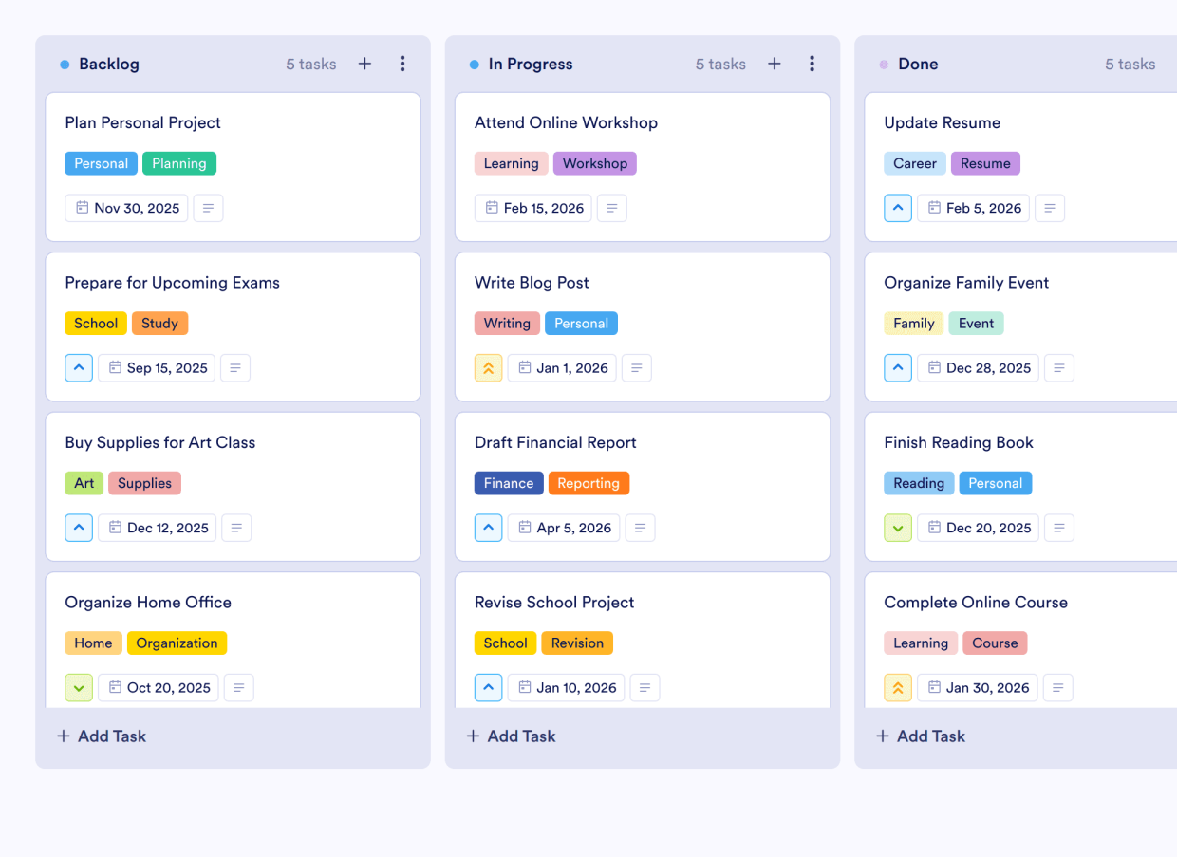The width and height of the screenshot is (1177, 857).
Task: Click the description icon on Complete Online Course
Action: coord(1057,687)
